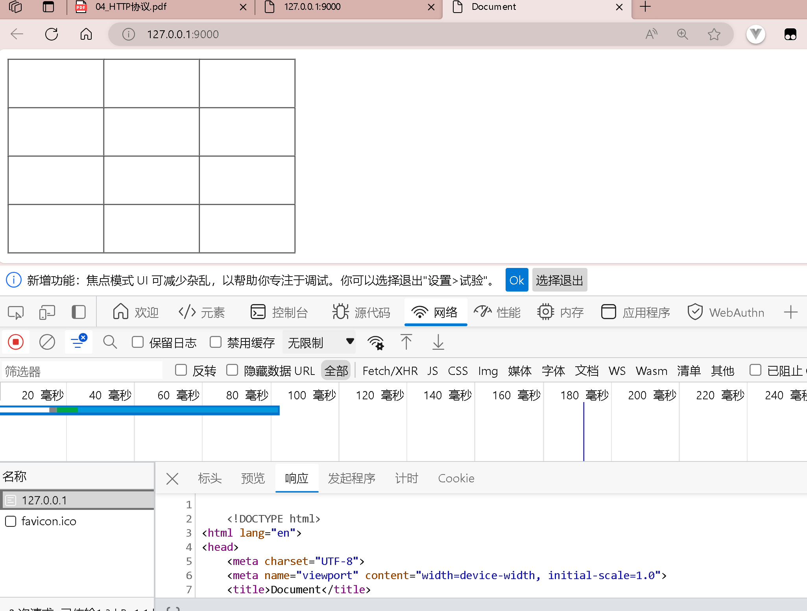Tick the 隐藏数据 URL checkbox
Viewport: 807px width, 611px height.
(x=232, y=370)
